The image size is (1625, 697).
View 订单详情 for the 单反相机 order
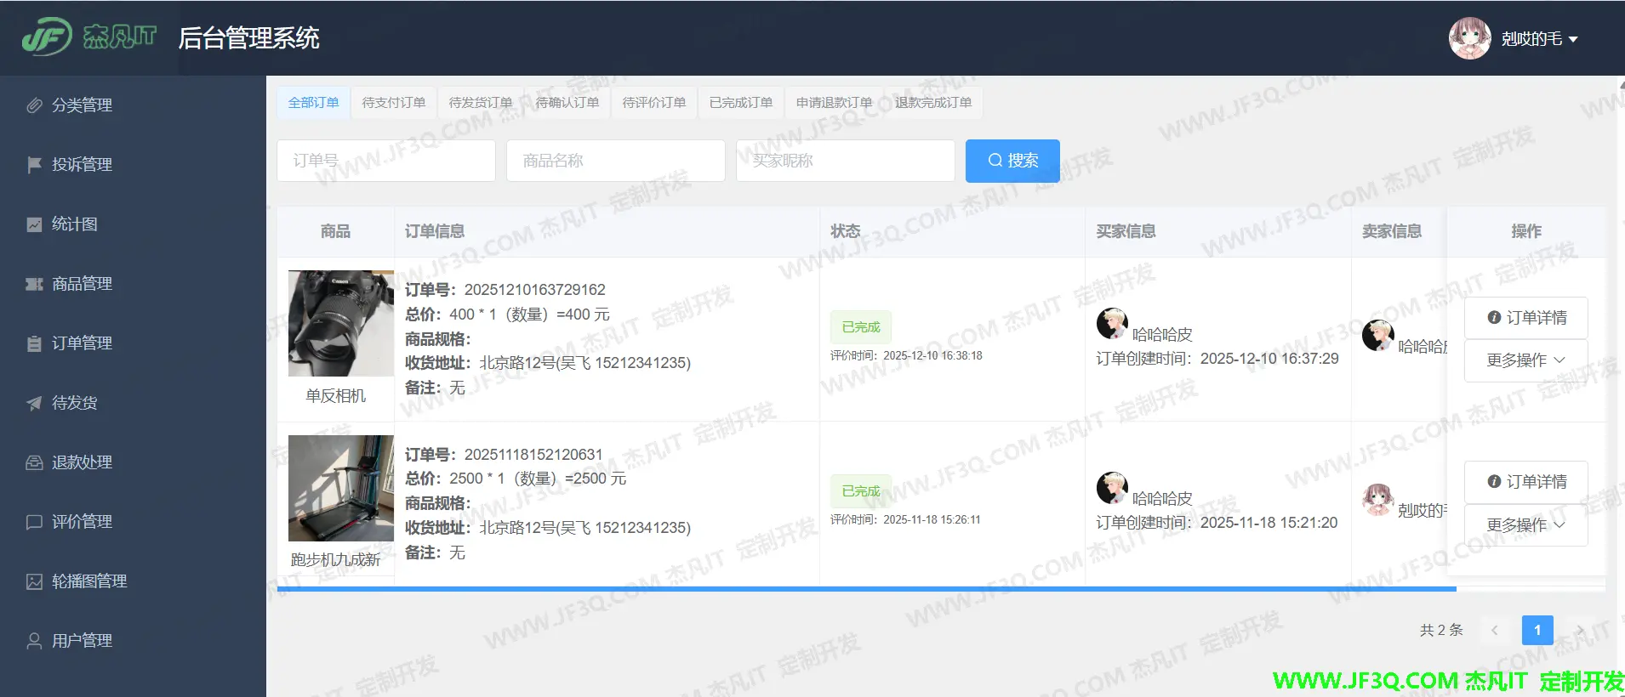pyautogui.click(x=1525, y=318)
